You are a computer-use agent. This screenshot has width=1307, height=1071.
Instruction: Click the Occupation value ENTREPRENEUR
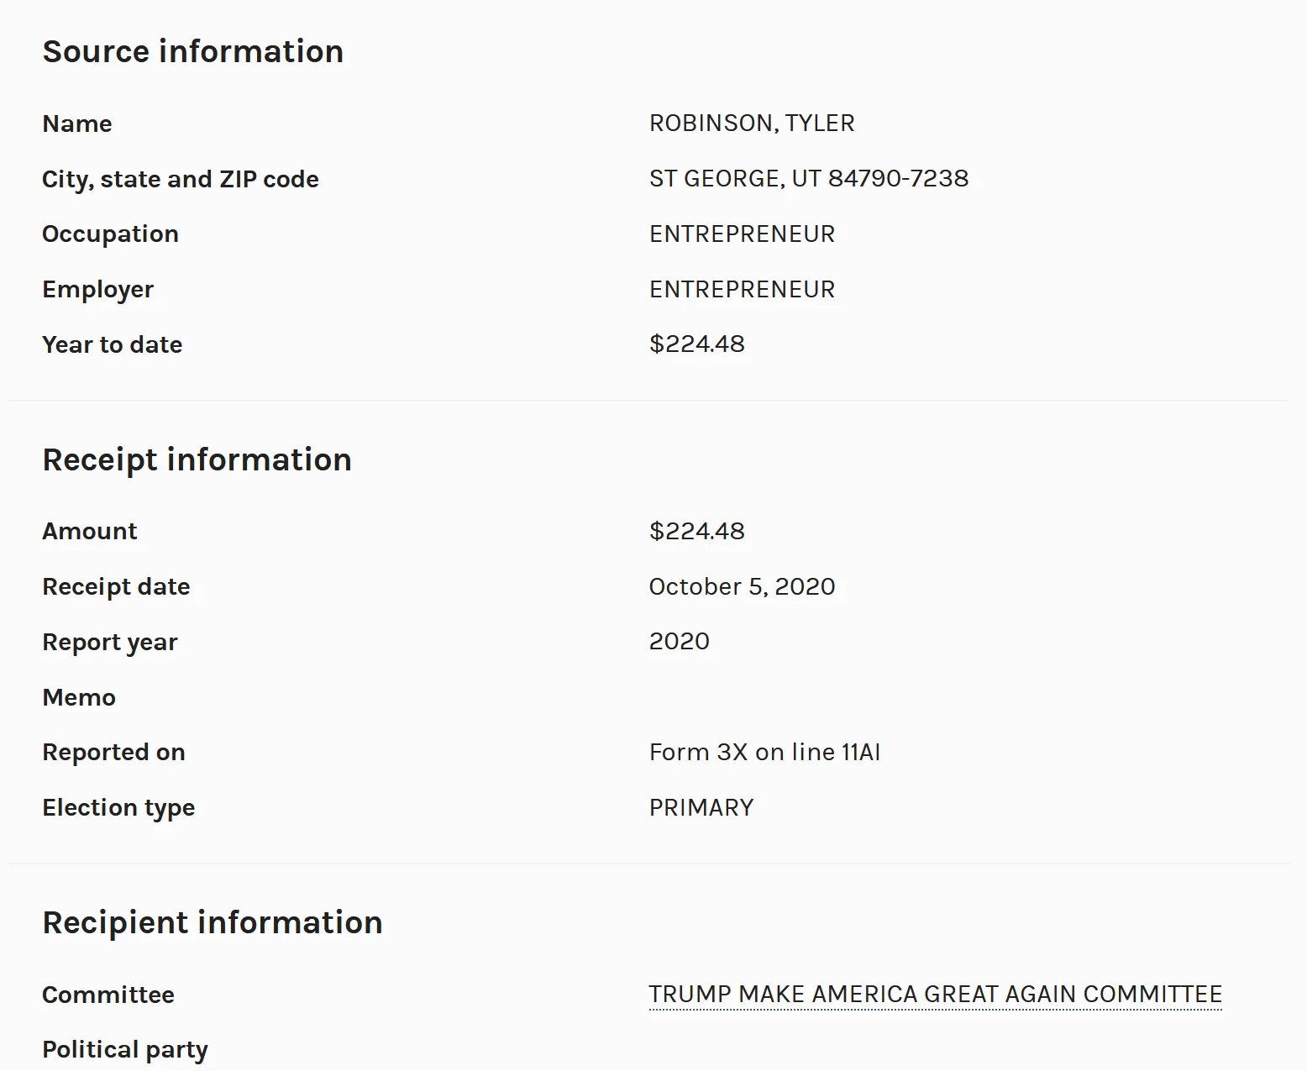coord(742,234)
